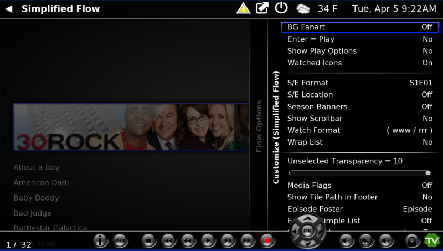Click the Ok button on the navigation pad
Viewport: 443px width, 251px height.
point(308,231)
